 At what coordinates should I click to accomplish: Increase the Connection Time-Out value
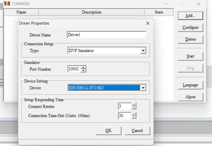tap(134, 114)
